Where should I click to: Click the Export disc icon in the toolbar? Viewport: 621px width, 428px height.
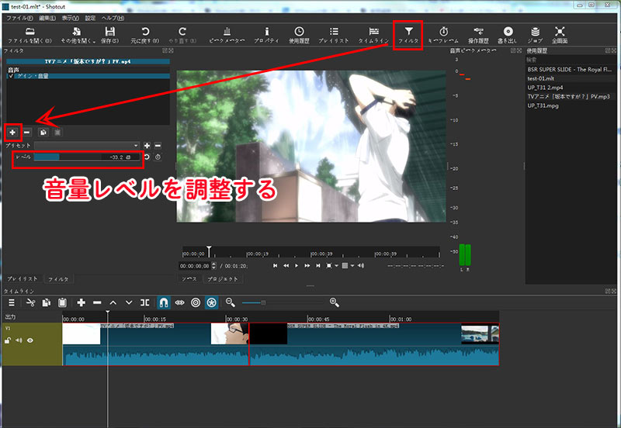pyautogui.click(x=508, y=35)
